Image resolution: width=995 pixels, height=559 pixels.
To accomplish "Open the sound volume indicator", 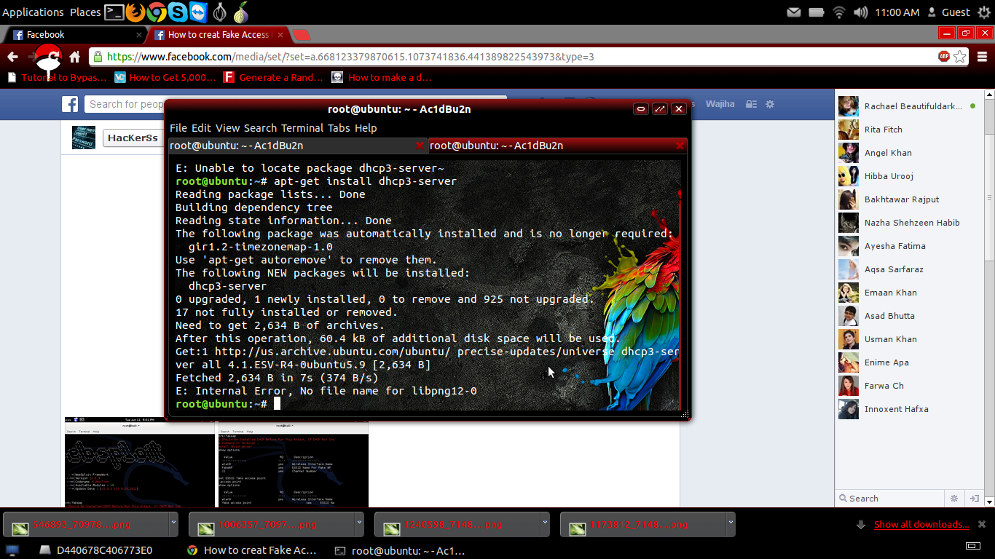I will (x=861, y=12).
